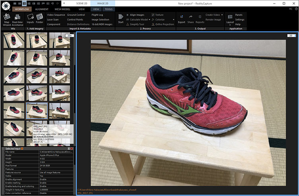
Task: Click Image Selection import
Action: coord(100,19)
